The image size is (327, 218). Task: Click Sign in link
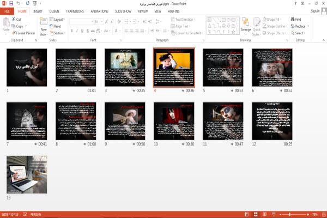(315, 11)
